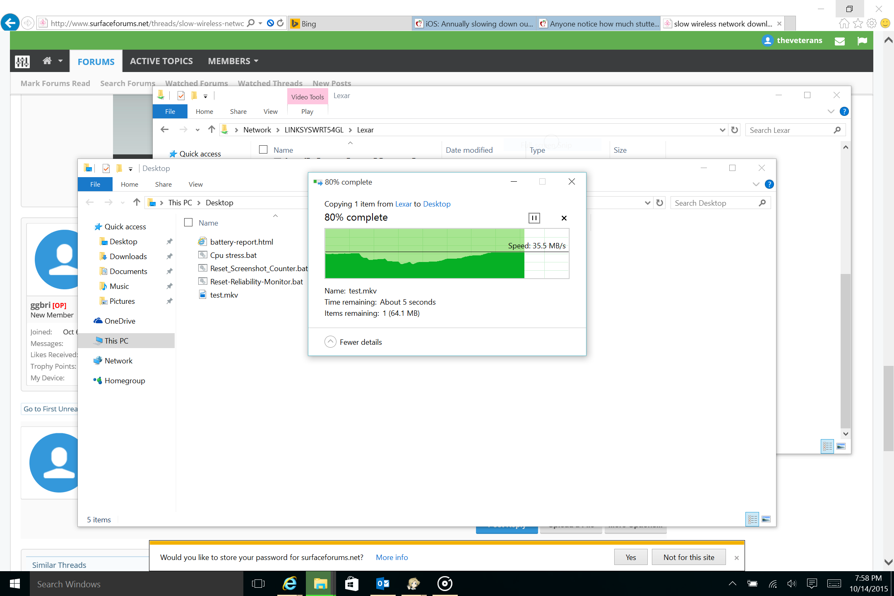894x596 pixels.
Task: Open the Lexar source link in copy dialog
Action: point(403,204)
